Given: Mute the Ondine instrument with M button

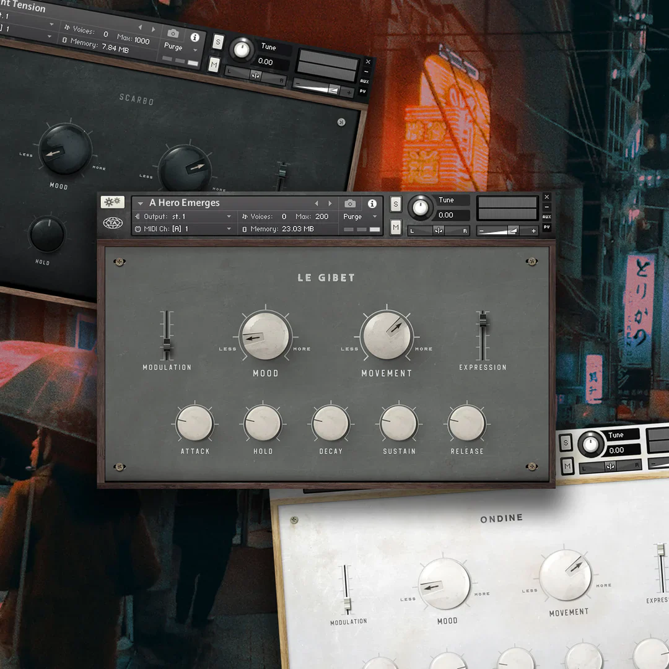Looking at the screenshot, I should pos(567,466).
